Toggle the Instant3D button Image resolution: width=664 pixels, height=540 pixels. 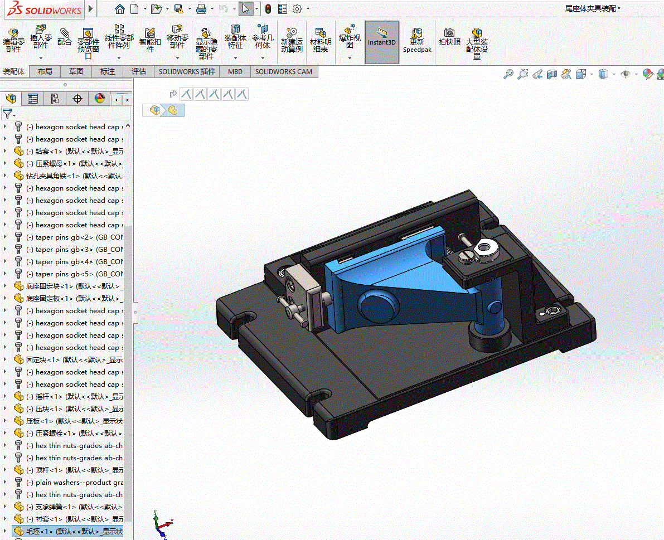pyautogui.click(x=381, y=42)
